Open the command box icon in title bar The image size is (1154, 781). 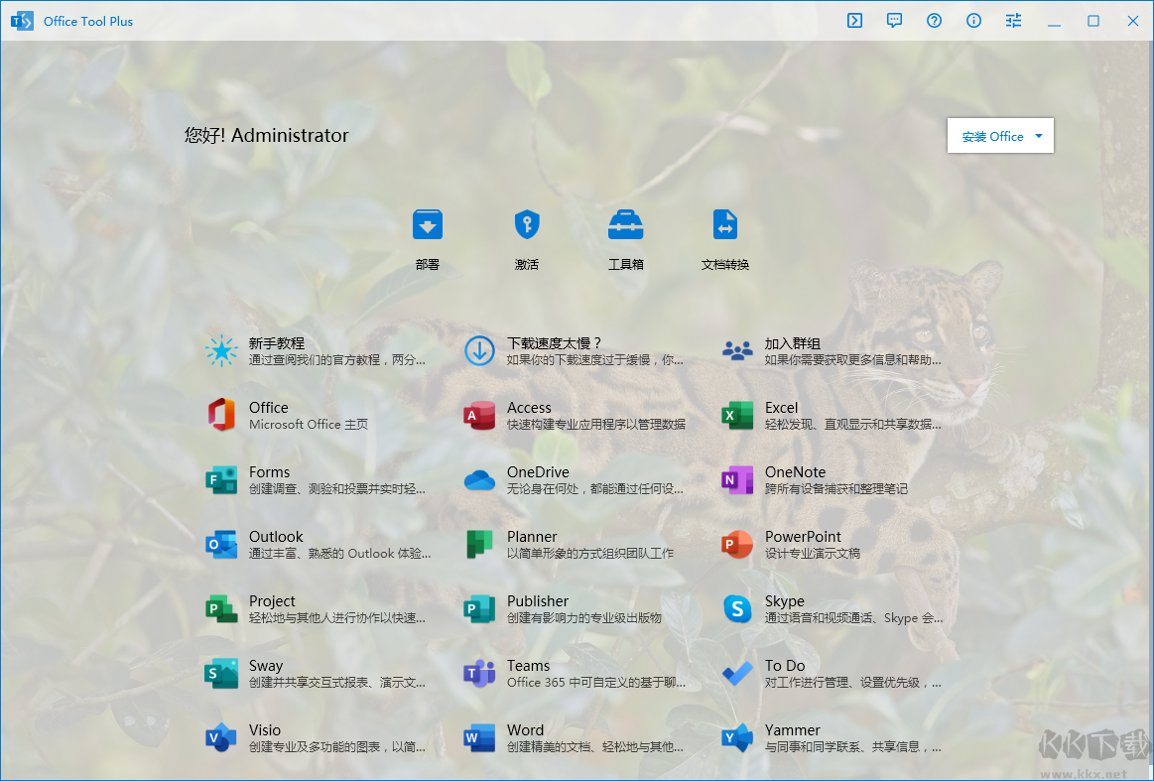click(854, 21)
